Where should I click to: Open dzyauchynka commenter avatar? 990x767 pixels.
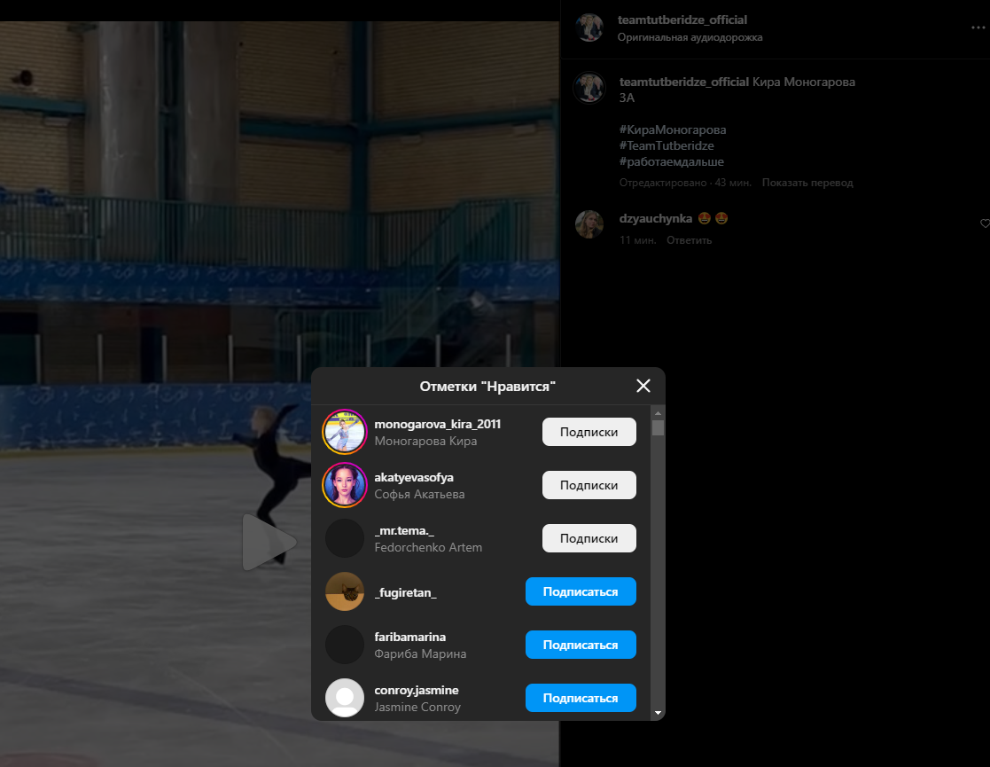pyautogui.click(x=589, y=225)
